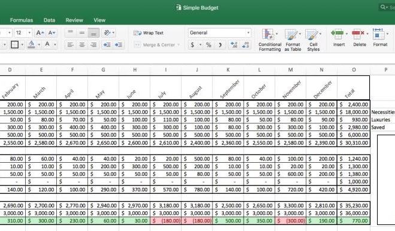Click the Necessities label cell

click(x=383, y=112)
